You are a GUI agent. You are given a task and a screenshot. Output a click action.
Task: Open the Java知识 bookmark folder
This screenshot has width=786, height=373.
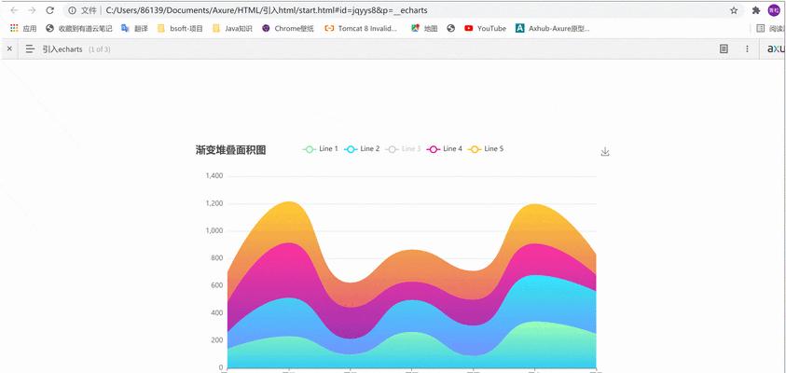232,29
